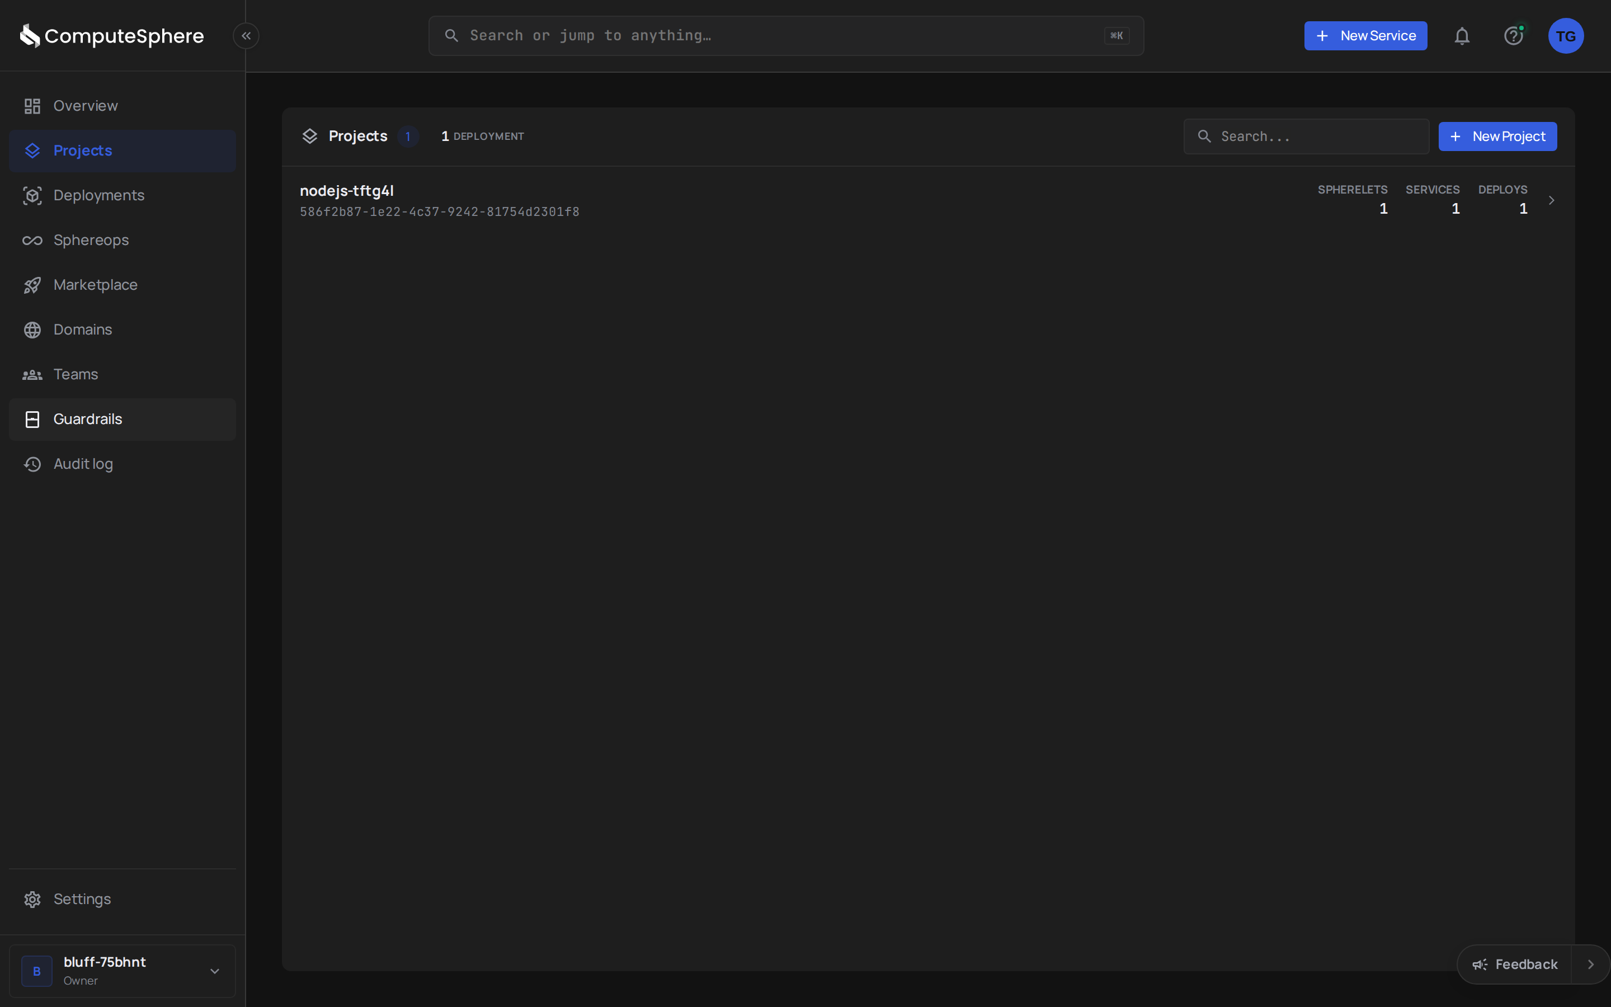
Task: Click the Marketplace rocket icon
Action: (32, 285)
